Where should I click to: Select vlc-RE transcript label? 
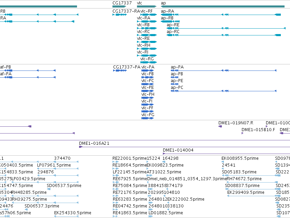point(143,38)
